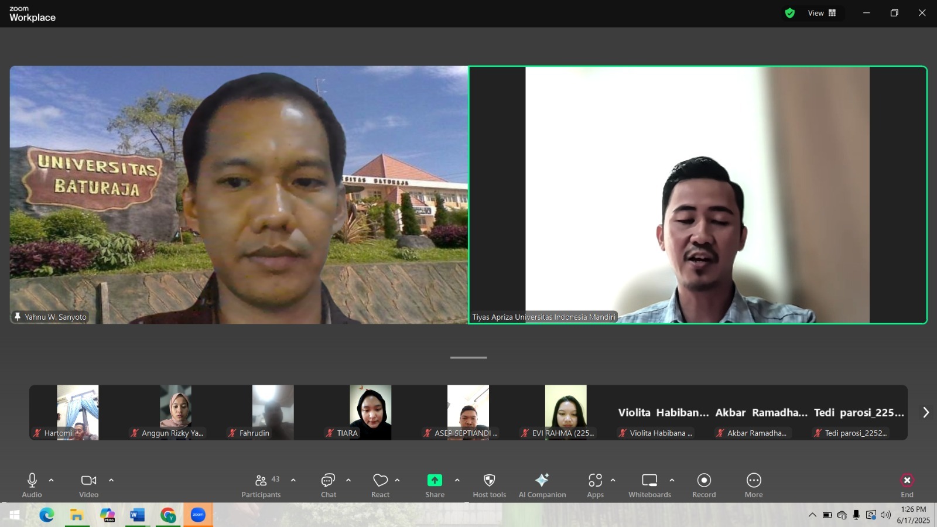Open the Participants list icon
The image size is (937, 527).
coord(261,481)
